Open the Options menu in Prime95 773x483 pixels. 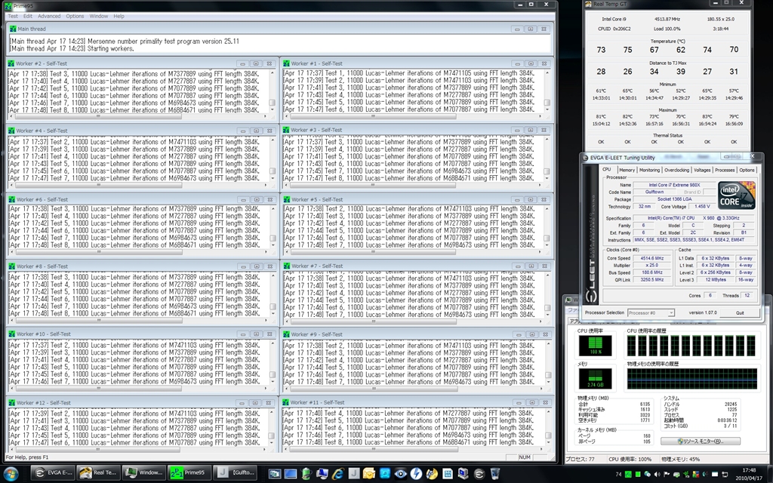(x=75, y=16)
